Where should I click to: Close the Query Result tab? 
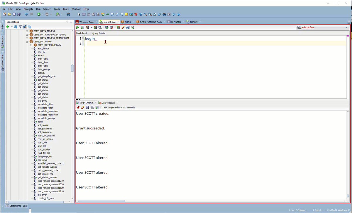tap(117, 103)
